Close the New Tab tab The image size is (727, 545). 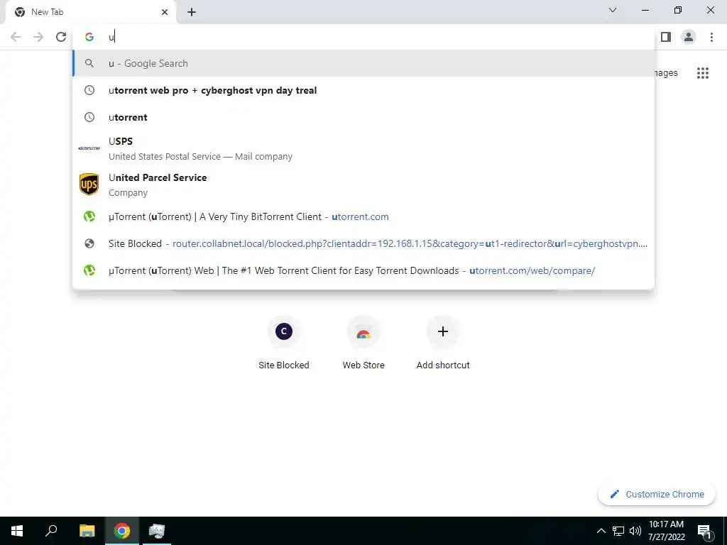[165, 12]
